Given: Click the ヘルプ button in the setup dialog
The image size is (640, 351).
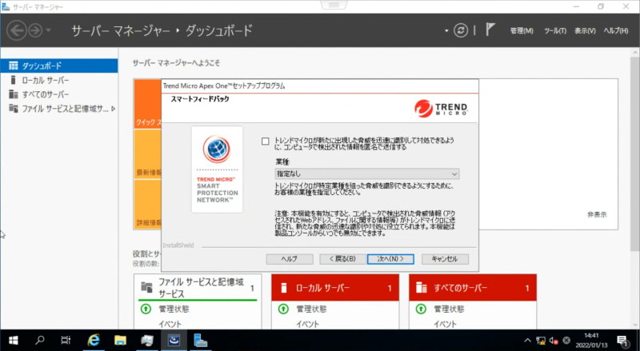Looking at the screenshot, I should [290, 259].
